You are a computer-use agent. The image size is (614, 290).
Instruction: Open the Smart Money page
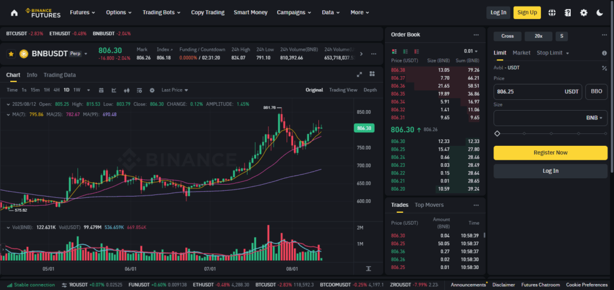point(251,13)
